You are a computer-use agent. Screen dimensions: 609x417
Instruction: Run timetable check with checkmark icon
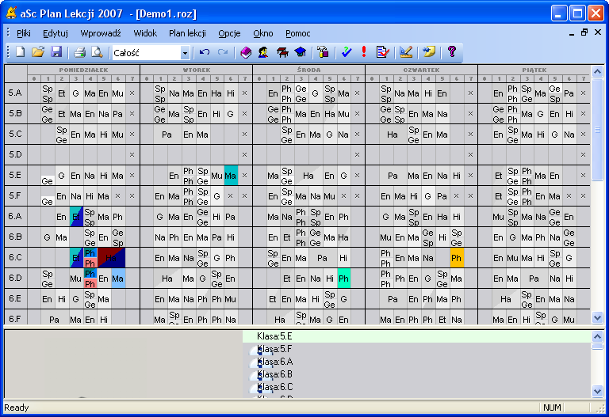(346, 52)
